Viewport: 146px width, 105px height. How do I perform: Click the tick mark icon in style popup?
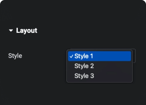(71, 56)
